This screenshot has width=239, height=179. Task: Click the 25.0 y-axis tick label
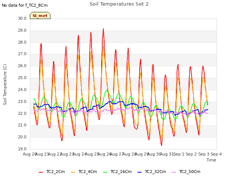click(x=22, y=78)
